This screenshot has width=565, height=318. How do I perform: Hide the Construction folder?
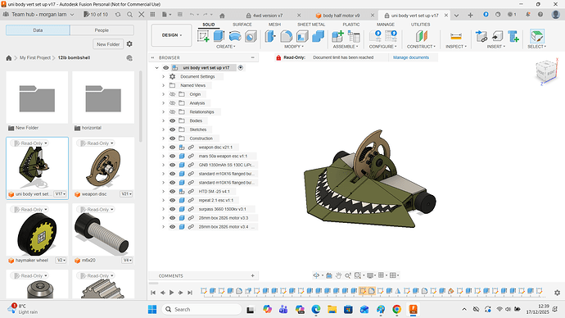click(x=172, y=139)
